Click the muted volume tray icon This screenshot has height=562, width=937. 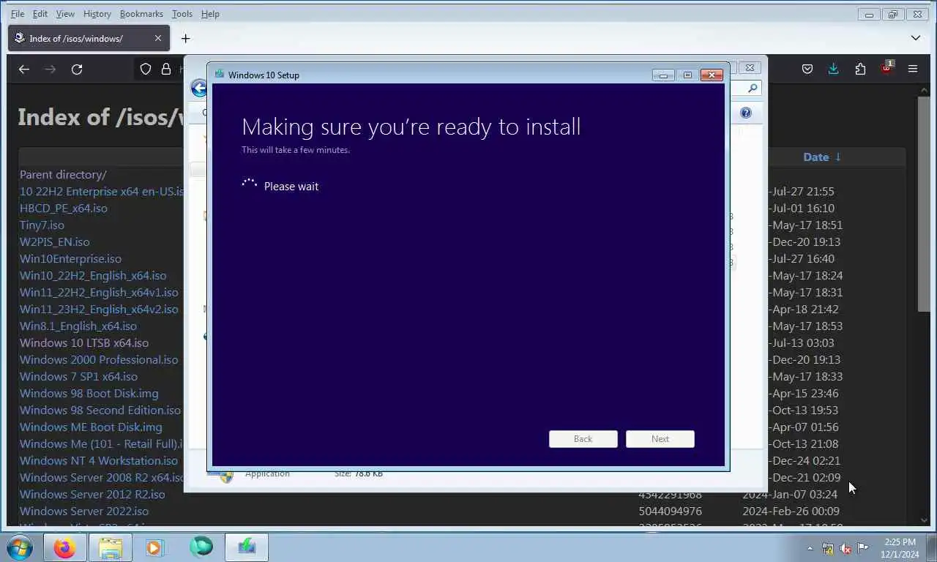(x=845, y=548)
